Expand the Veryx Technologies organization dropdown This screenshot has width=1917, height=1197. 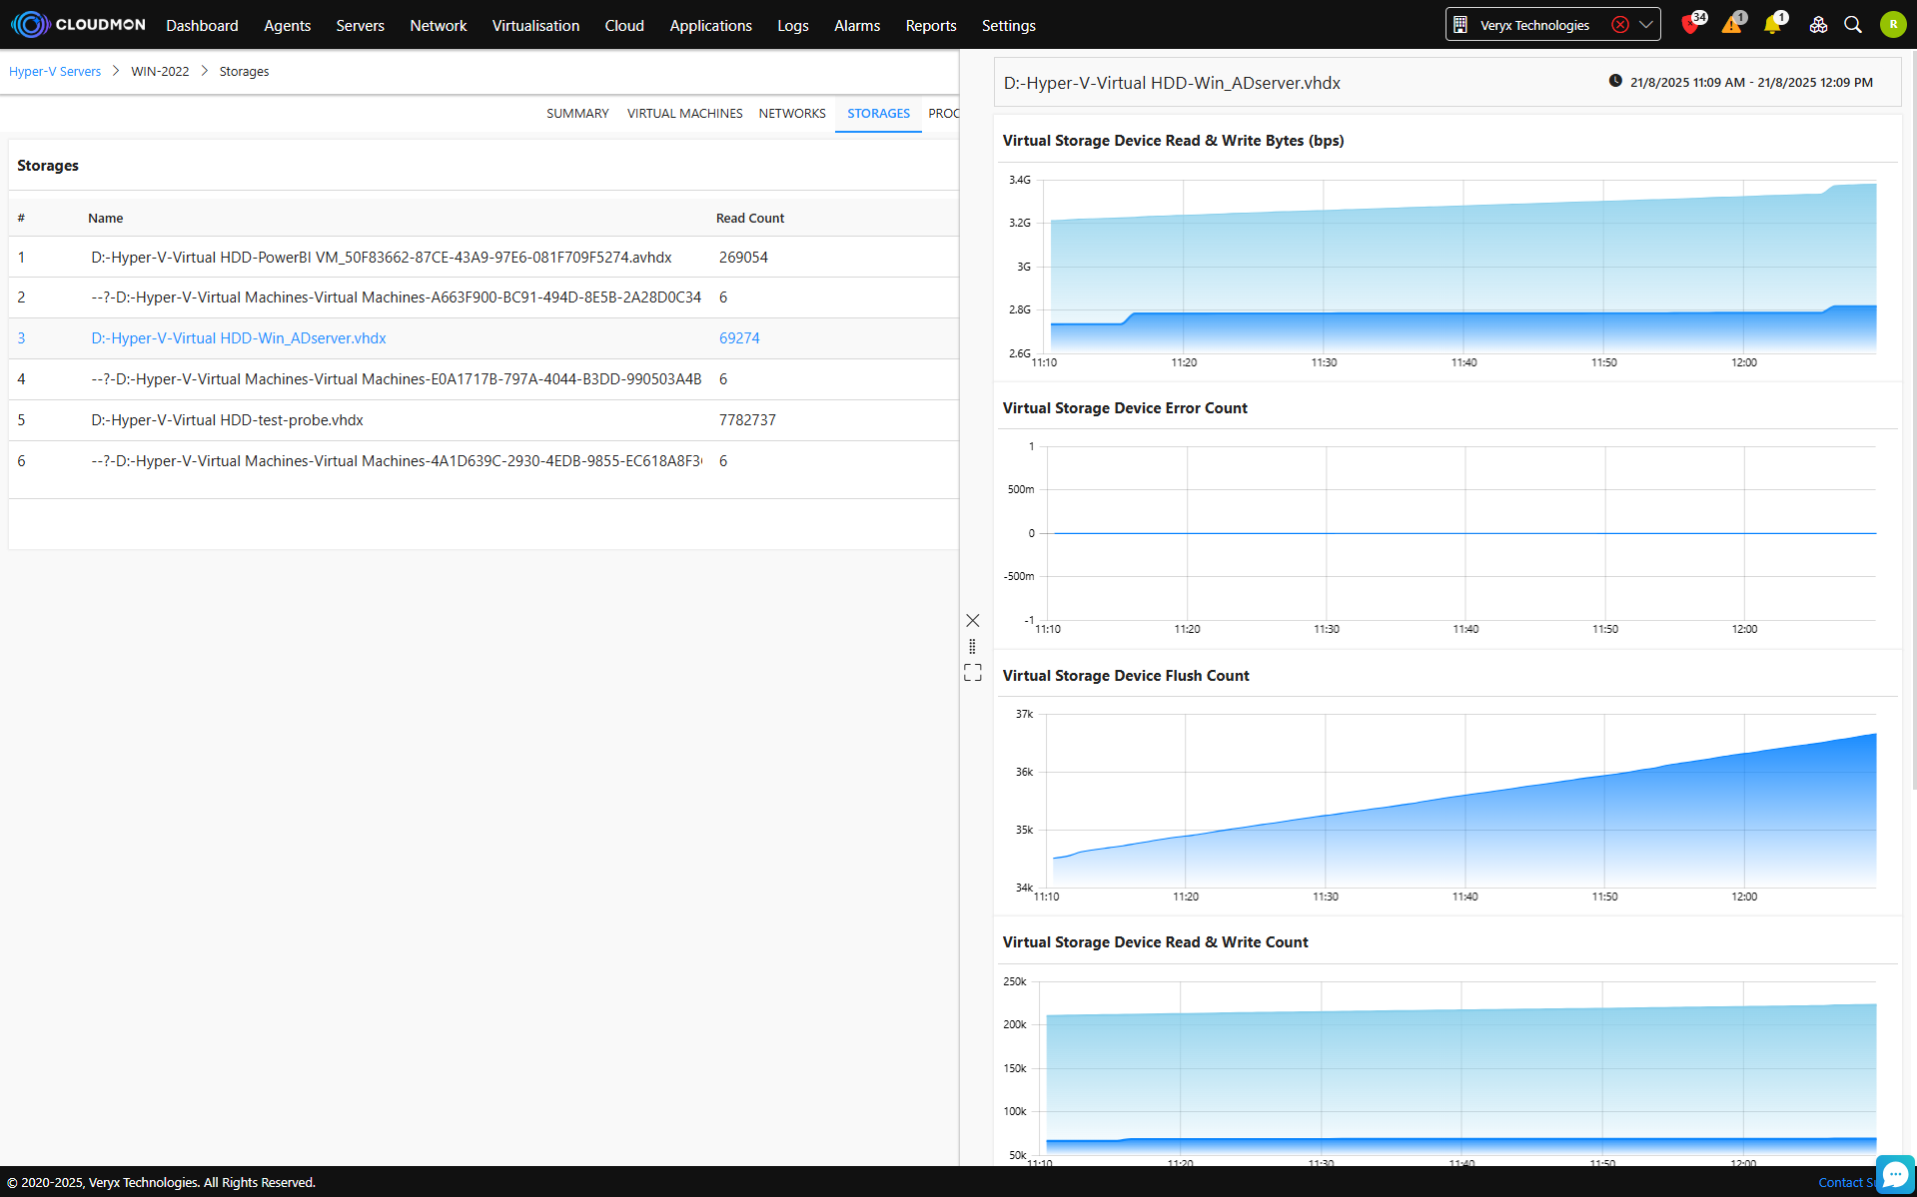pos(1646,25)
